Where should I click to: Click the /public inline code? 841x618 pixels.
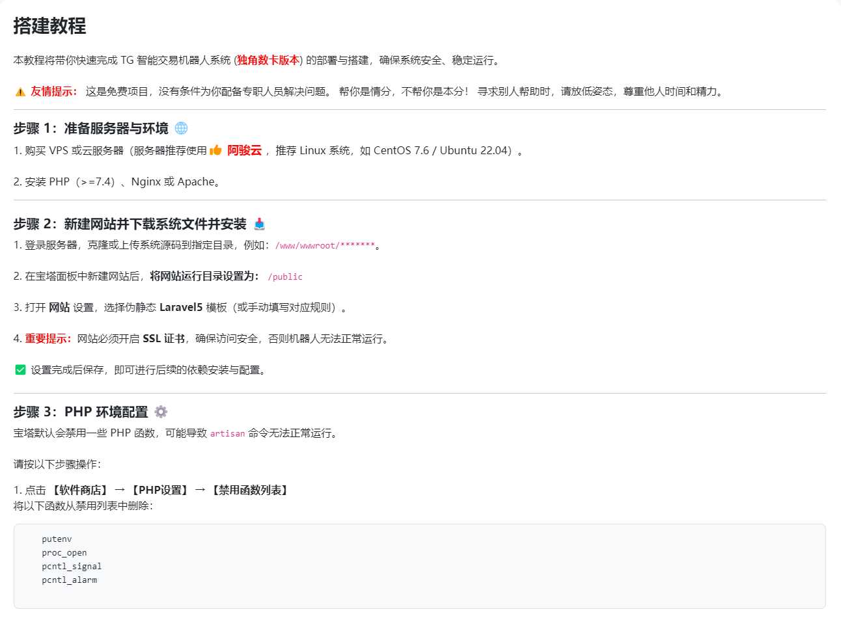coord(285,276)
